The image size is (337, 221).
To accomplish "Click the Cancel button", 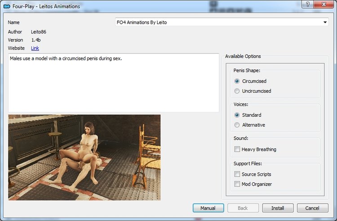I will (312, 208).
